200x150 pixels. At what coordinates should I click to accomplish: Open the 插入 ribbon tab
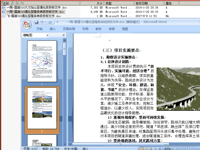[x=53, y=29]
